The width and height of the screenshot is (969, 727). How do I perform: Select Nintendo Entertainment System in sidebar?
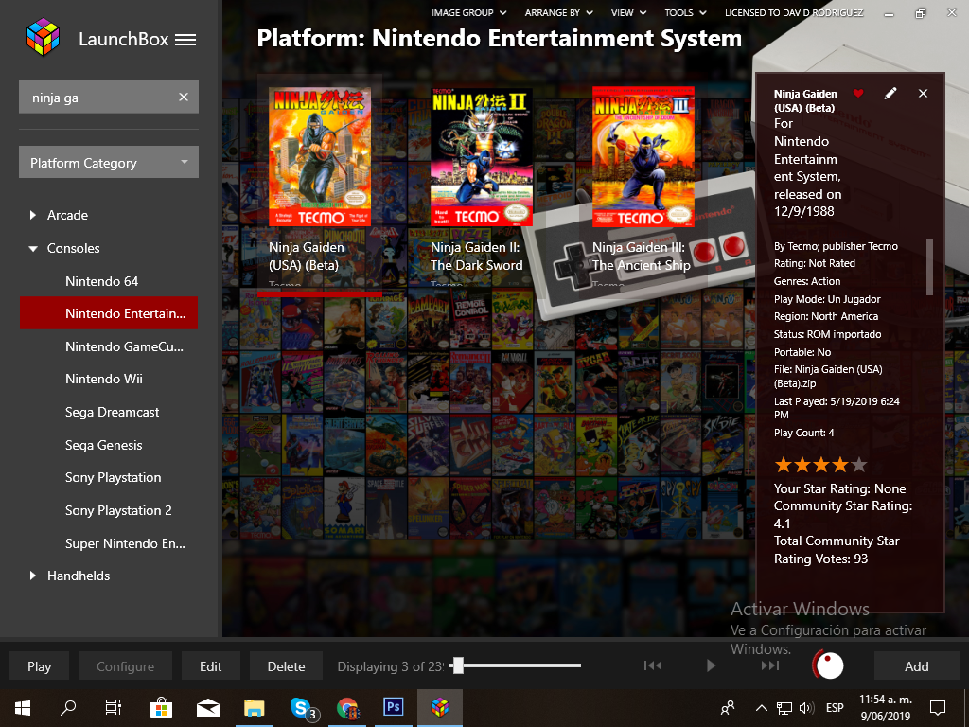(109, 312)
